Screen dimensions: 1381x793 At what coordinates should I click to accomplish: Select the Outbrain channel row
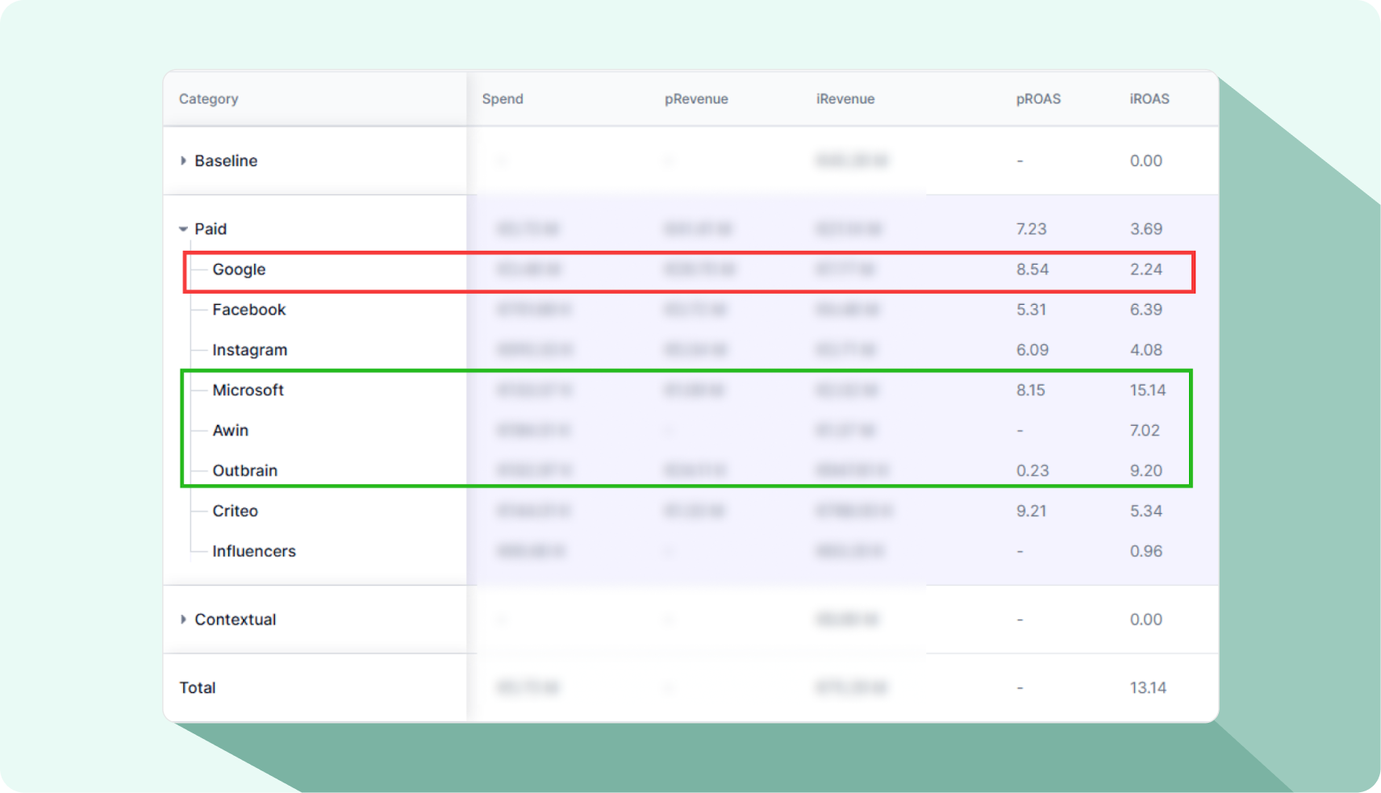pos(244,471)
